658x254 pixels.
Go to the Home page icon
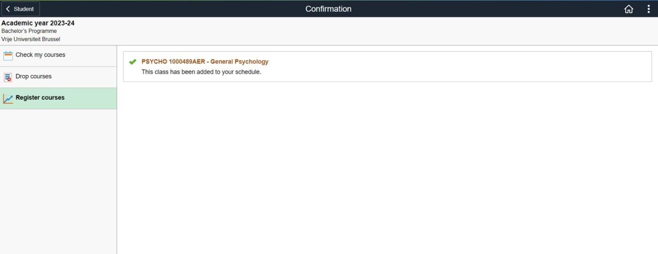(628, 9)
